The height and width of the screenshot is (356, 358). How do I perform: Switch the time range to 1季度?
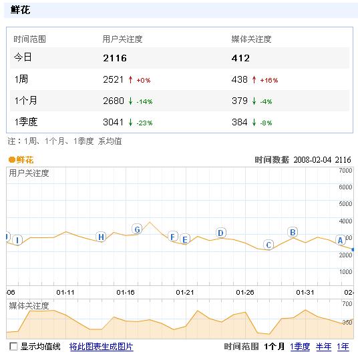[x=300, y=347]
